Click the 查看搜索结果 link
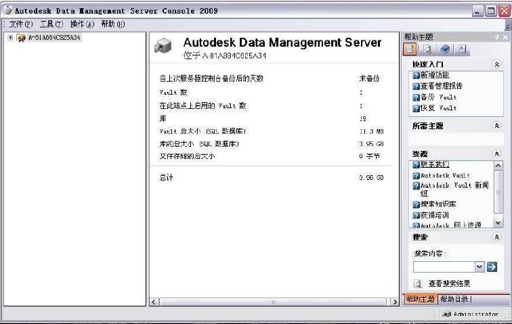 click(449, 283)
